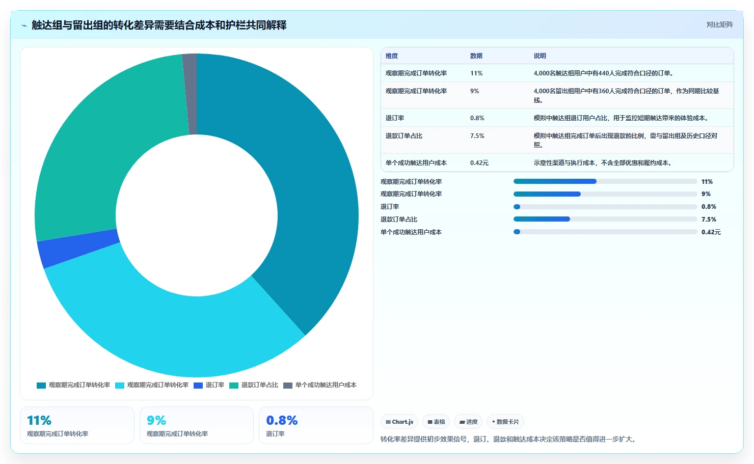The width and height of the screenshot is (754, 464).
Task: Click the Chart.js chip label
Action: (x=402, y=422)
